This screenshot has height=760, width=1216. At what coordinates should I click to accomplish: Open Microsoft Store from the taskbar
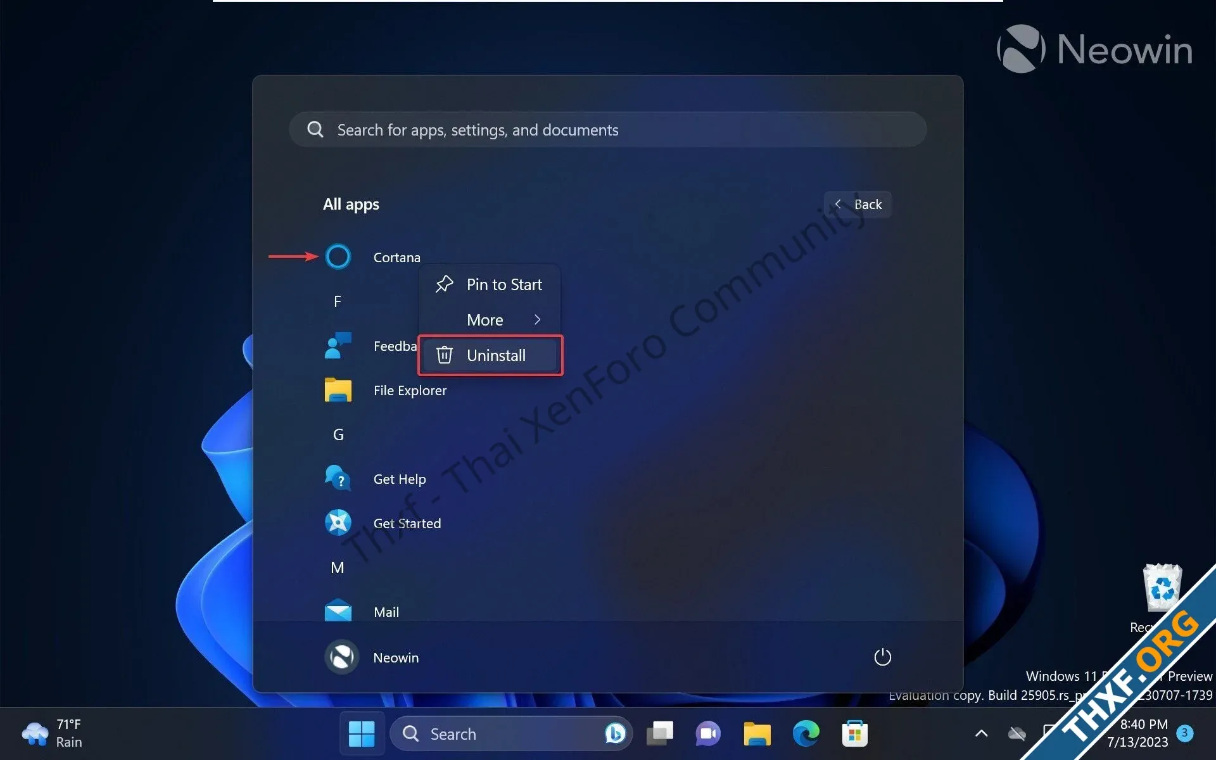pyautogui.click(x=854, y=733)
